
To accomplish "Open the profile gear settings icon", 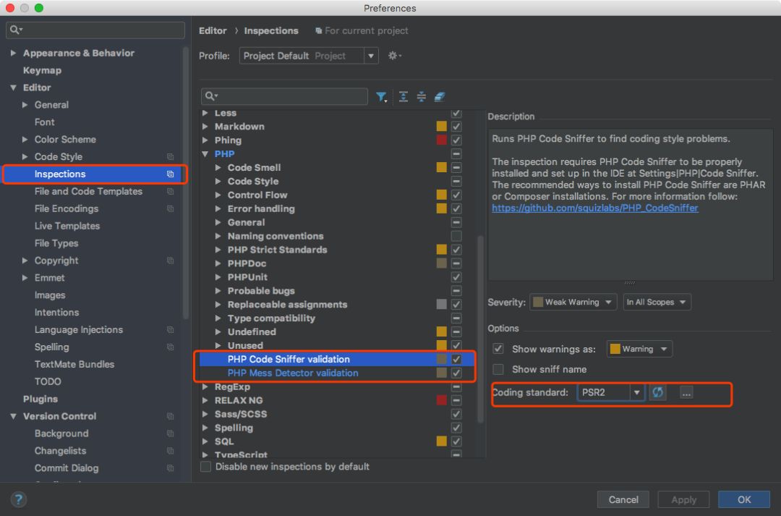I will click(395, 56).
